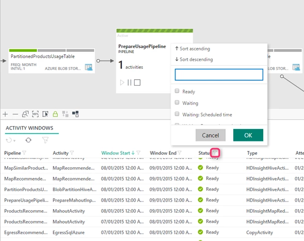The image size is (304, 241).
Task: Zoom out of the diagram with minus icon
Action: (15, 115)
